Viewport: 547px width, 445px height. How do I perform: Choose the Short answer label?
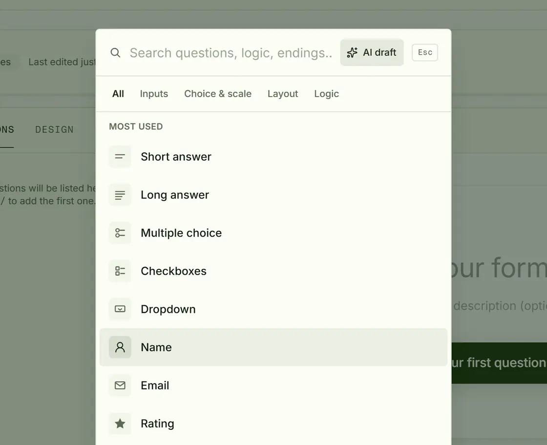(176, 157)
